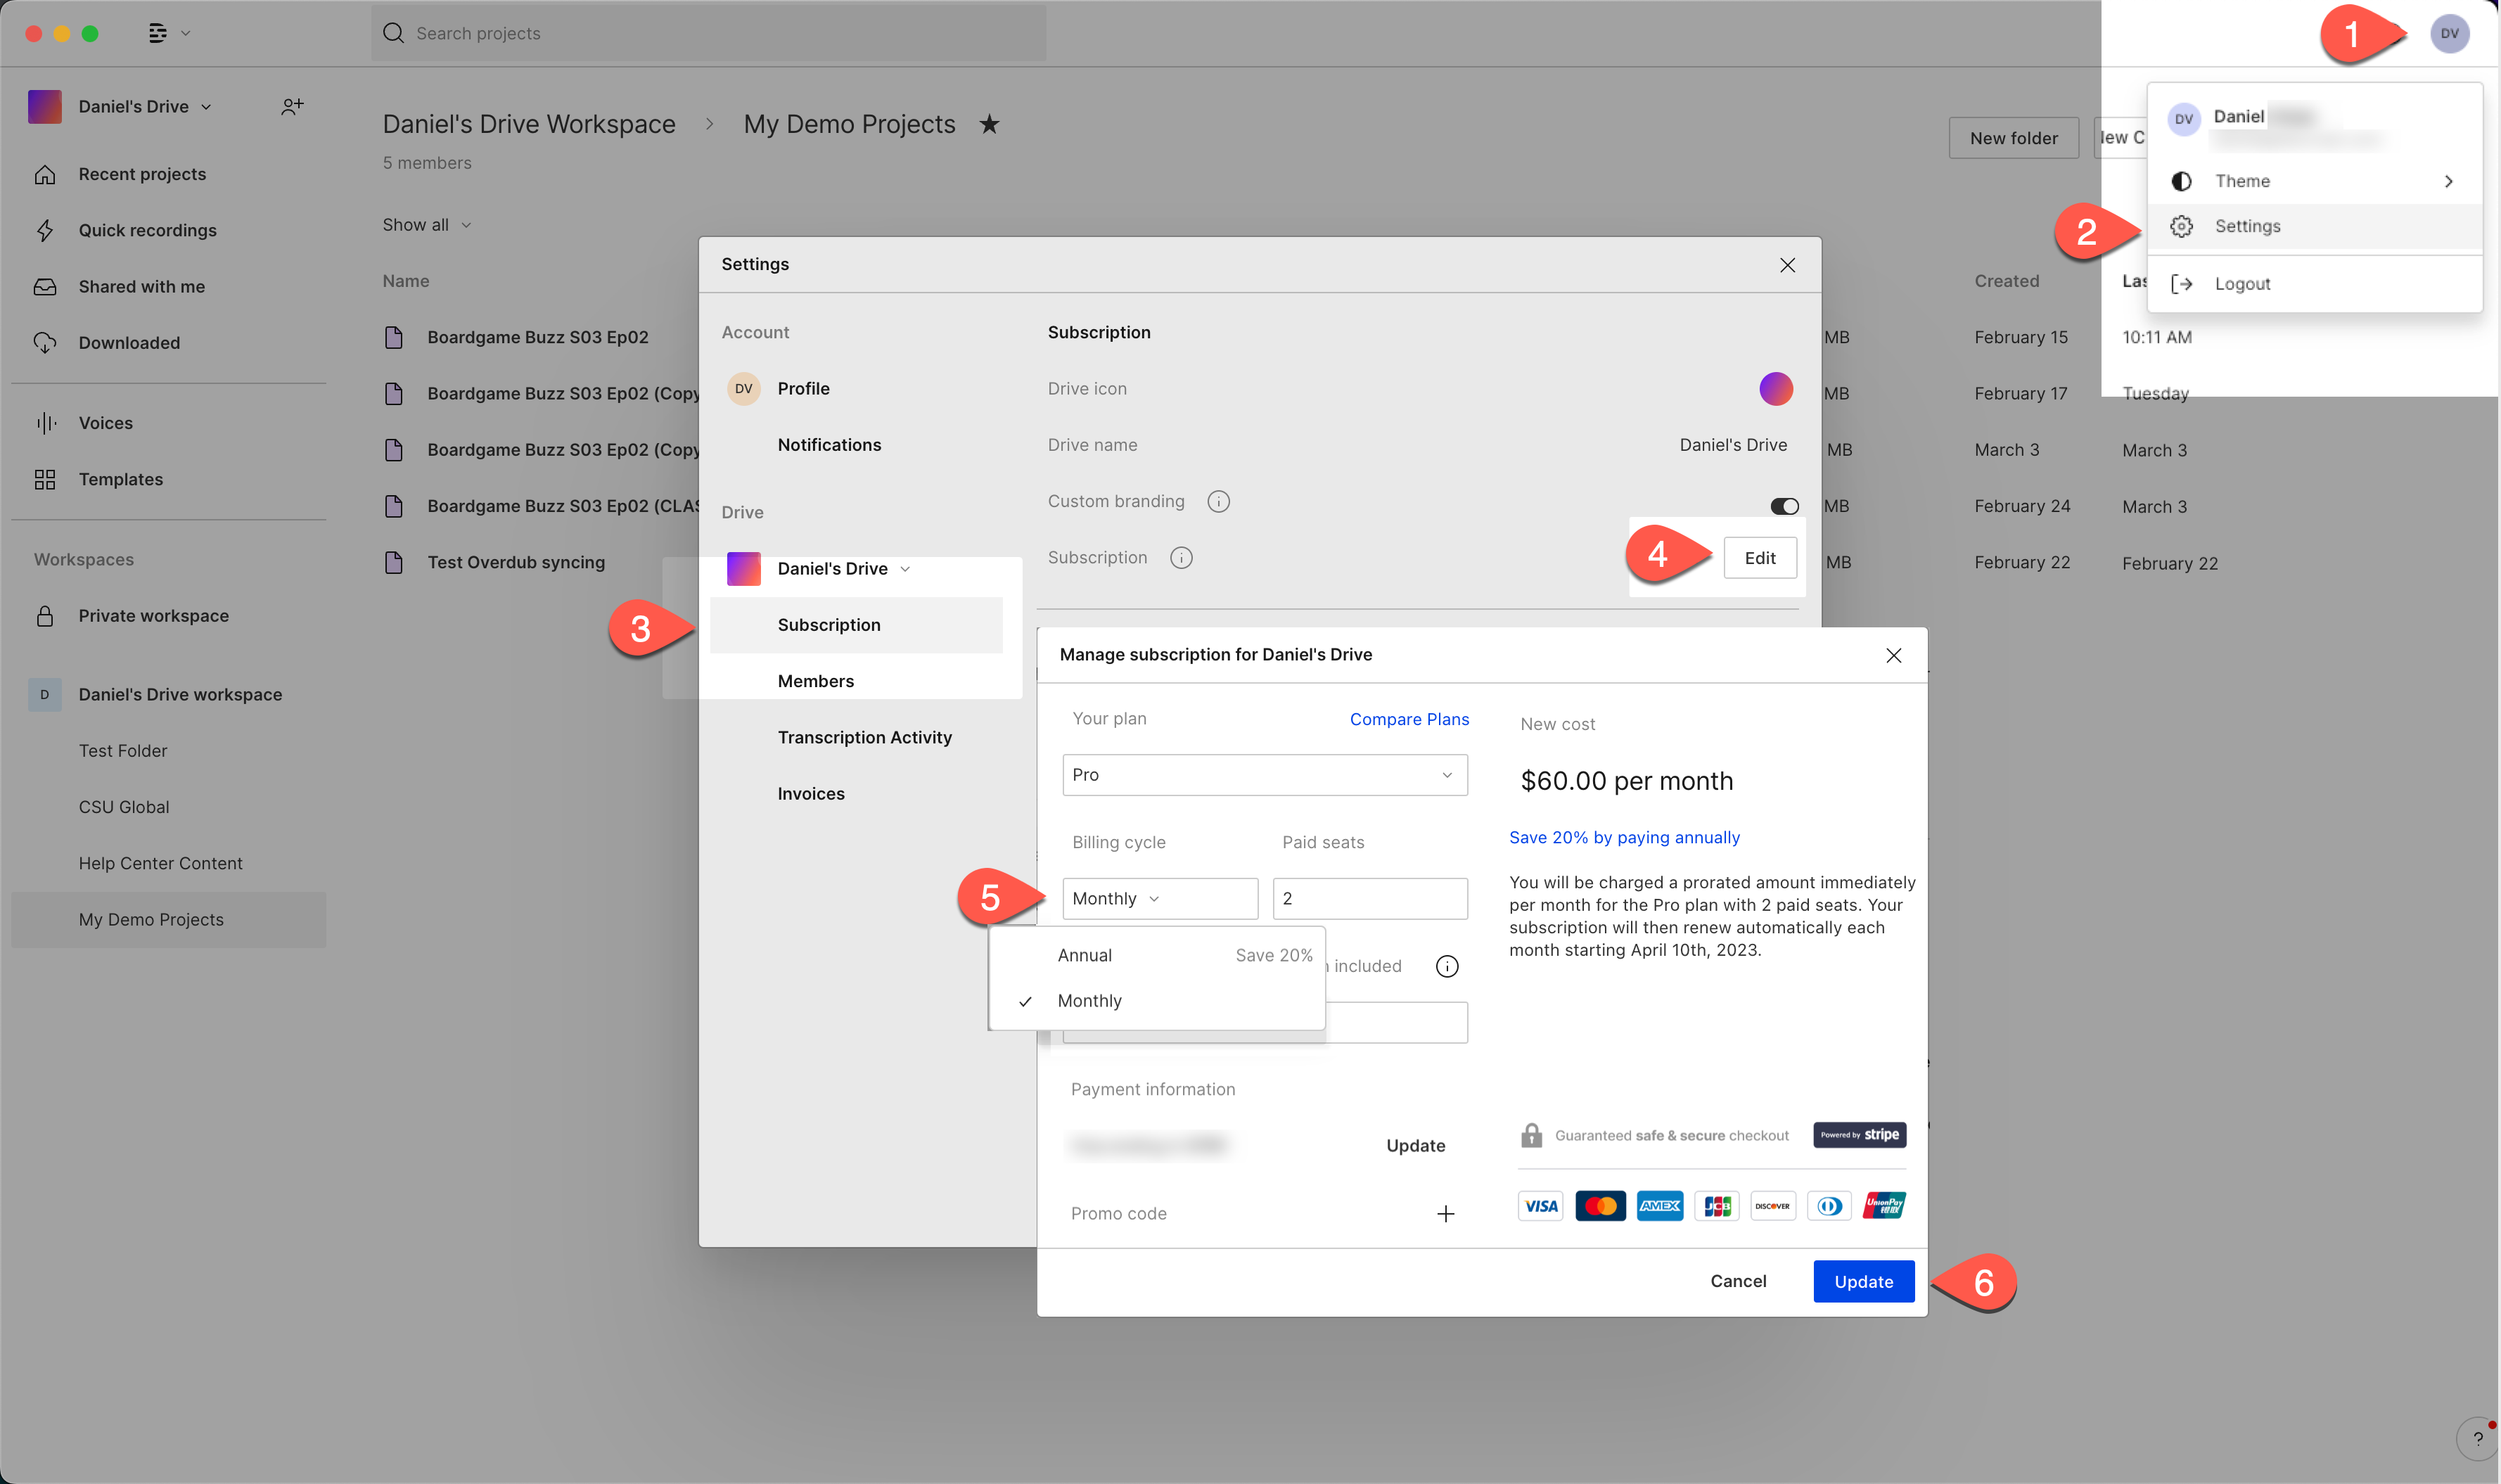The image size is (2501, 1484).
Task: Click Cancel in subscription dialog
Action: (x=1738, y=1281)
